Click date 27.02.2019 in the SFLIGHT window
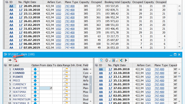This screenshot has height=104, width=185. click(121, 88)
